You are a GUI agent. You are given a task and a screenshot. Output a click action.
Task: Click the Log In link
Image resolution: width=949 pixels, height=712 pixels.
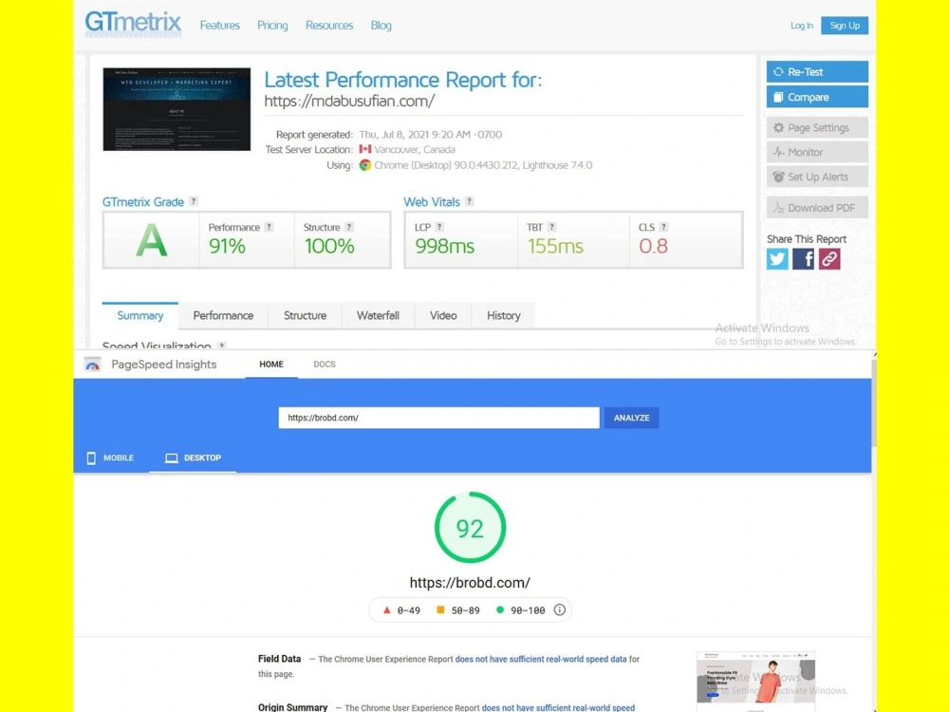point(801,26)
